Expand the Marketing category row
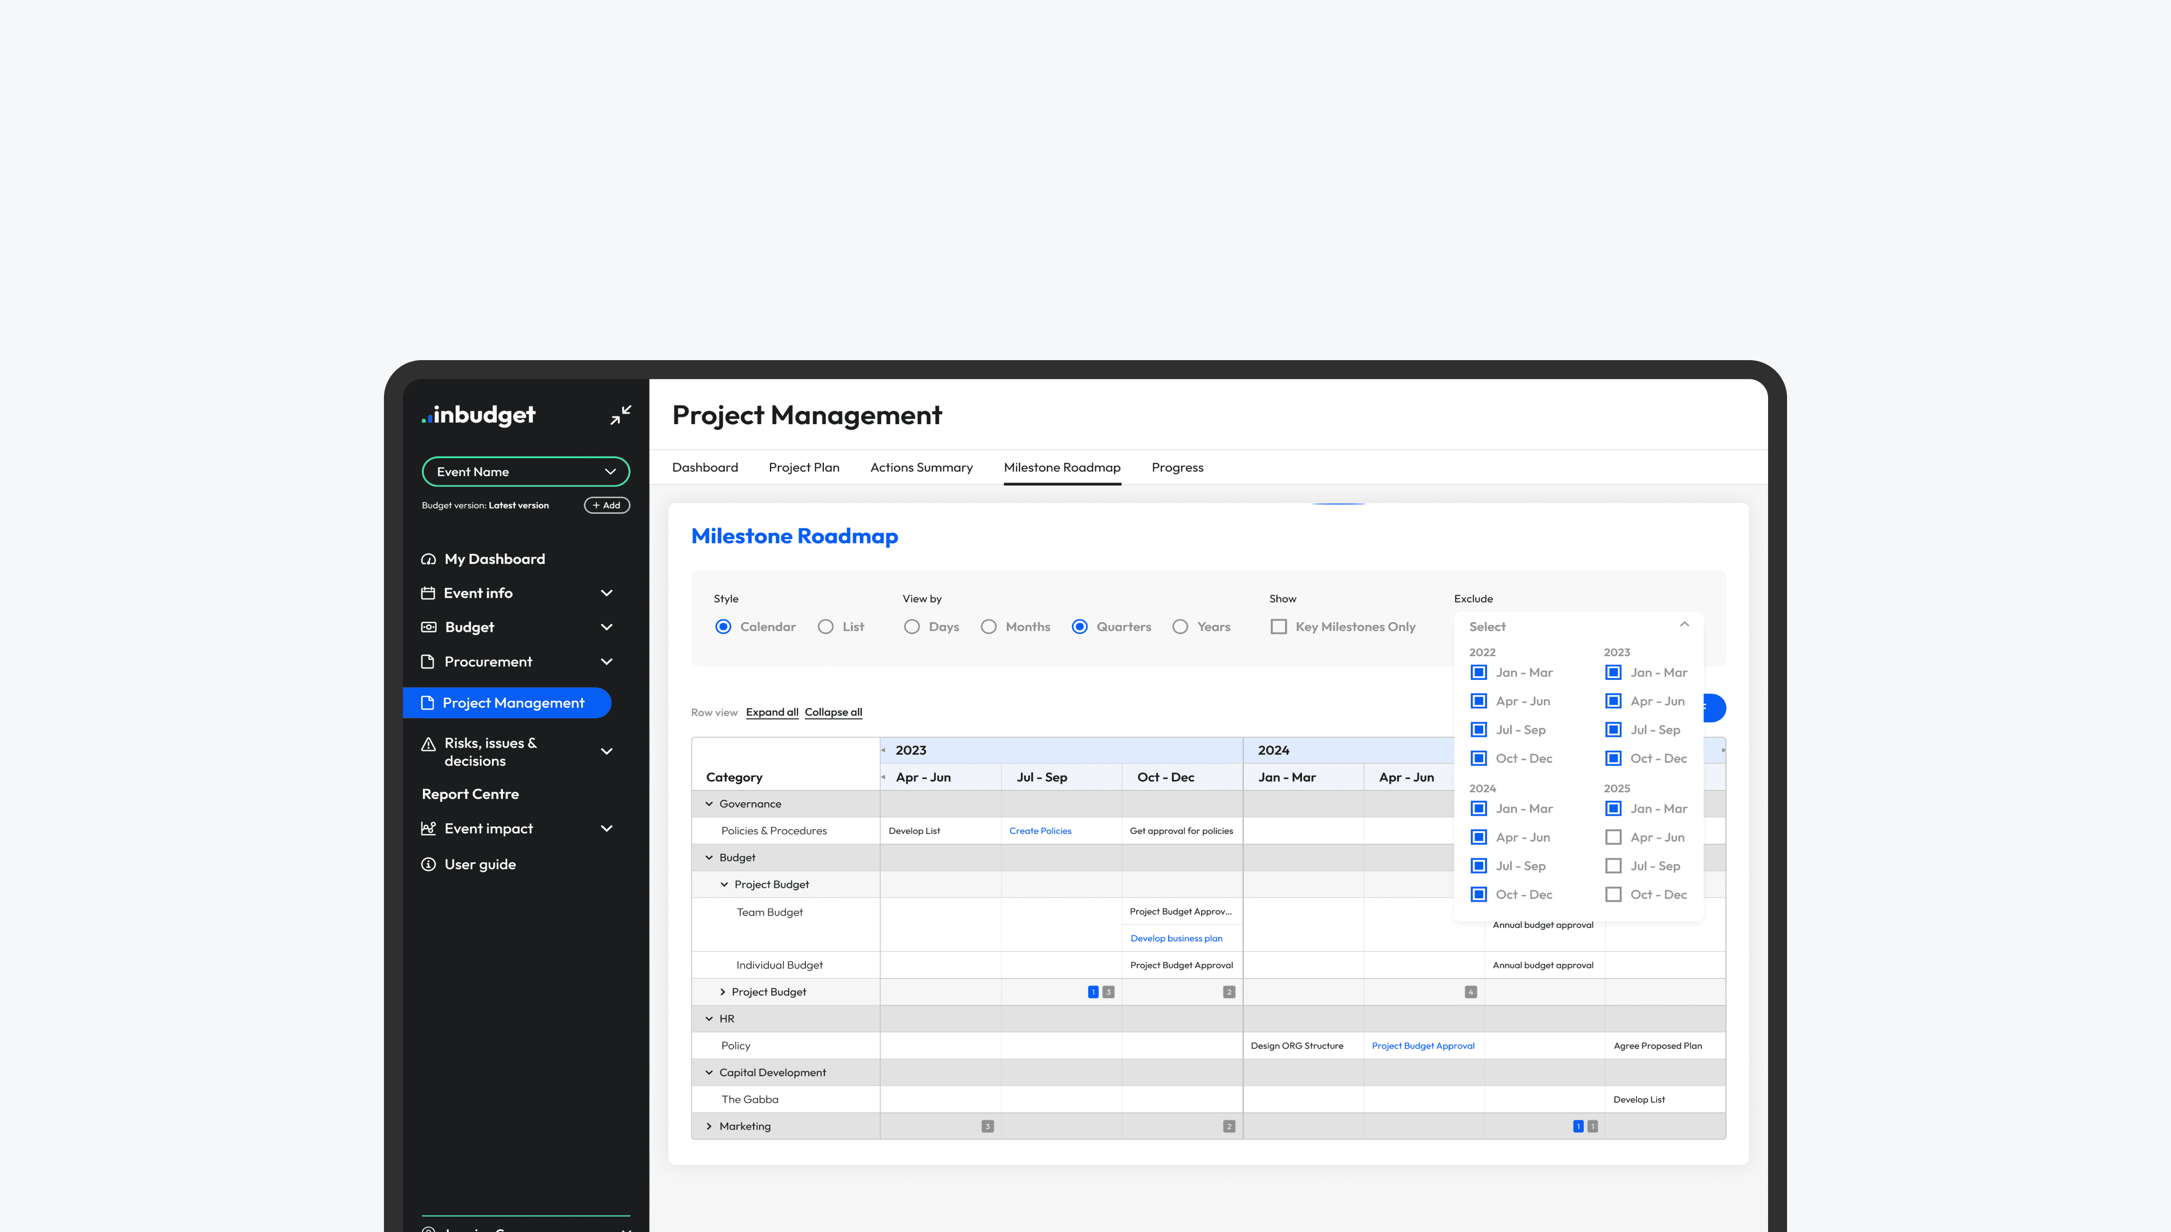Viewport: 2171px width, 1232px height. (709, 1127)
